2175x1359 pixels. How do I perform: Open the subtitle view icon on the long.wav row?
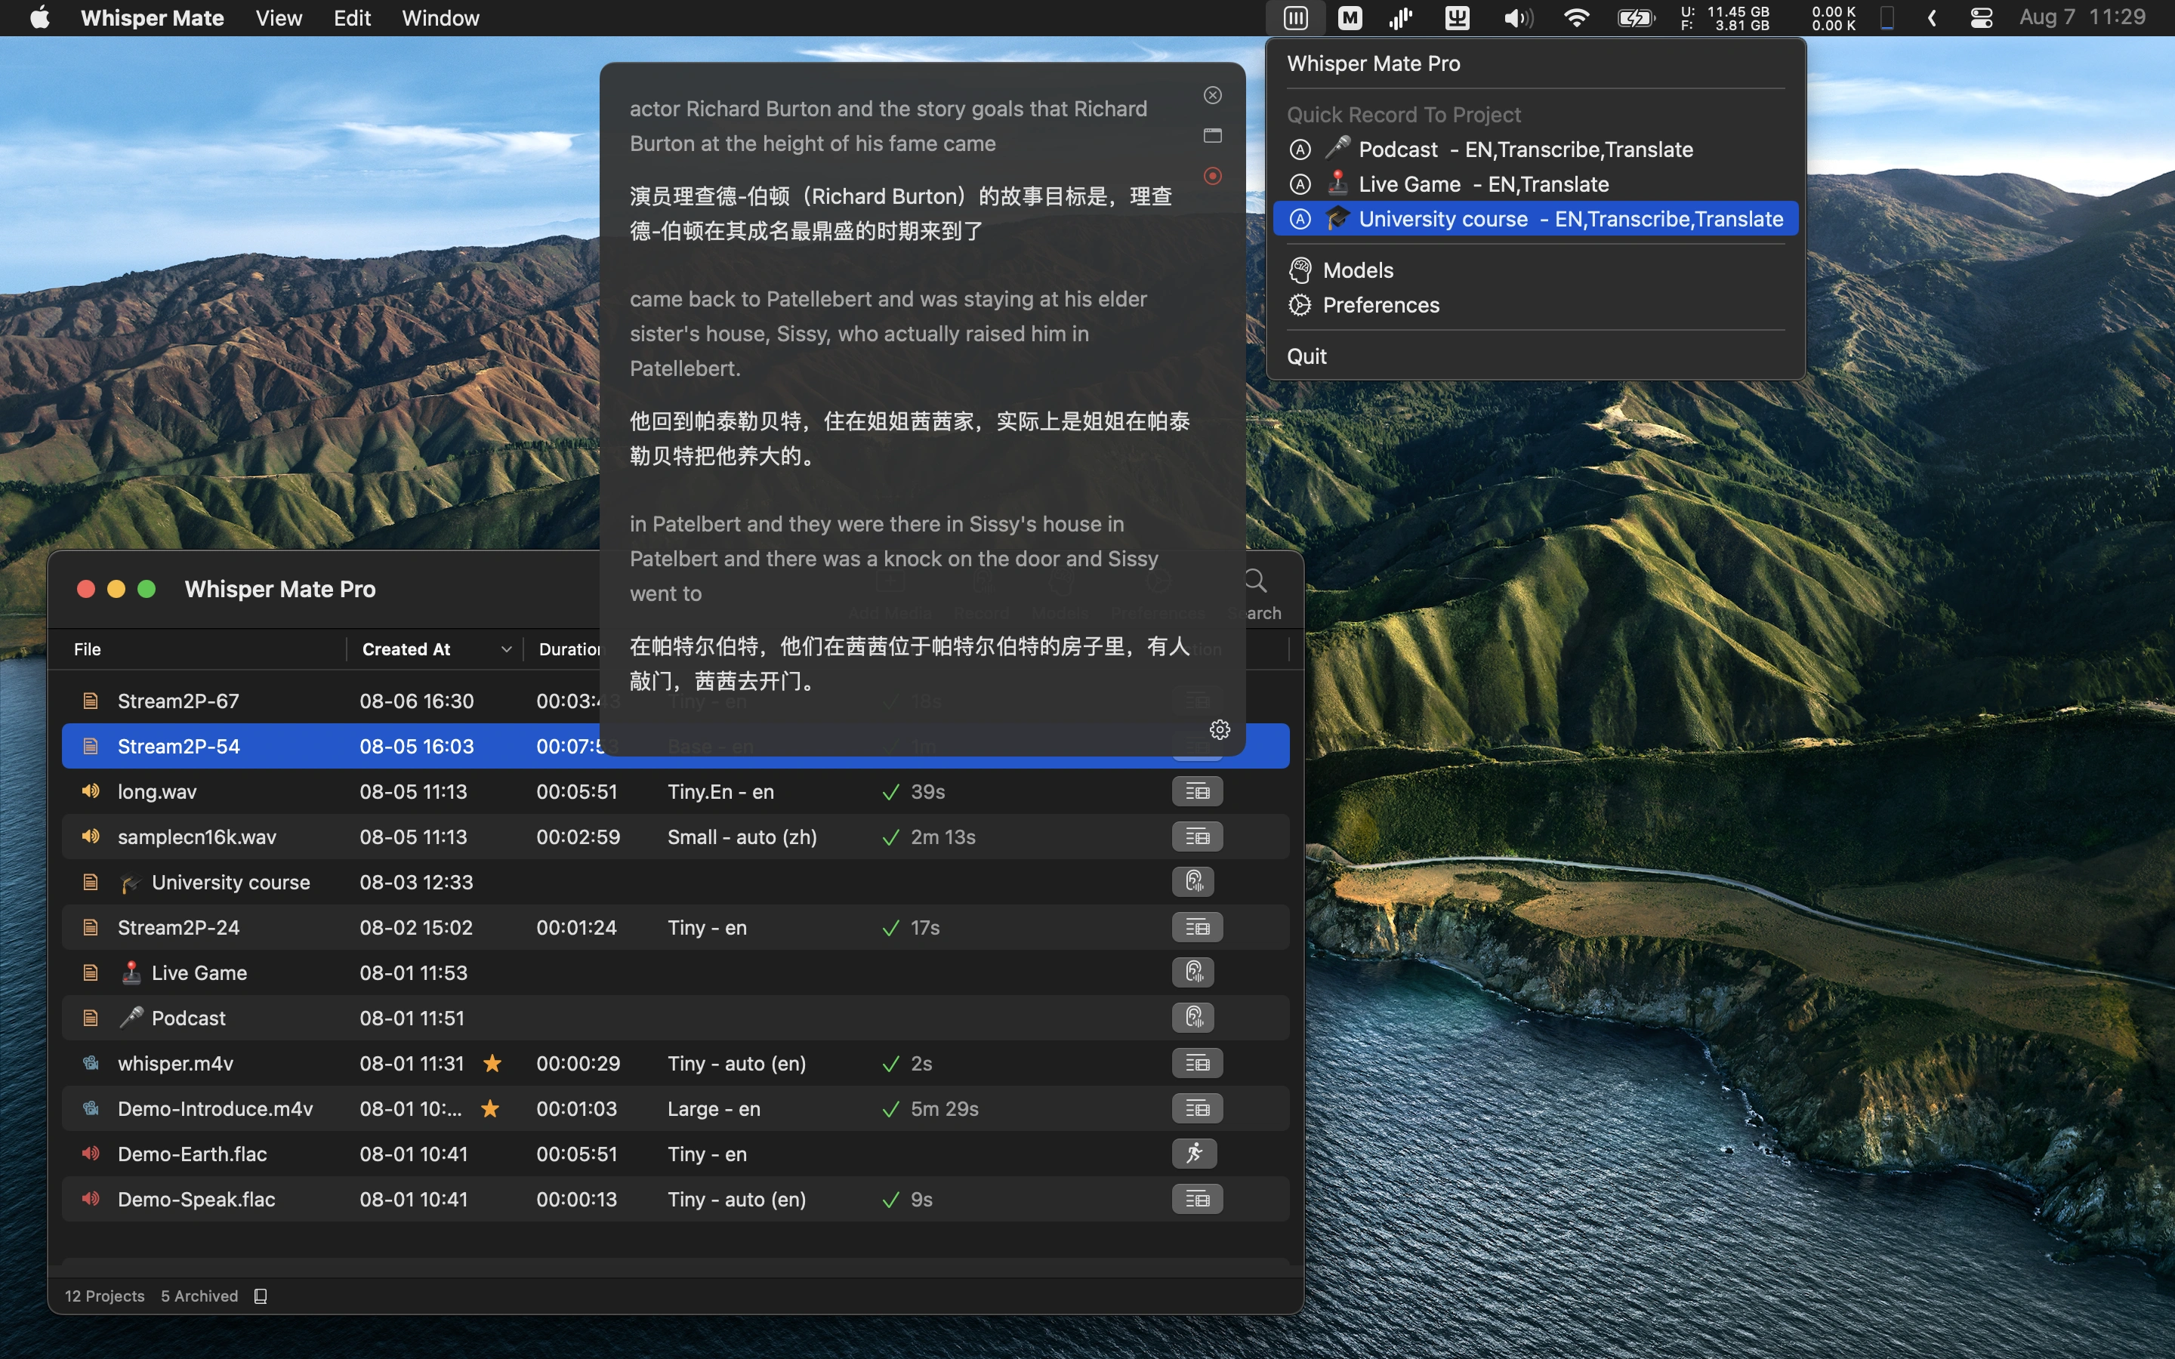(1197, 791)
